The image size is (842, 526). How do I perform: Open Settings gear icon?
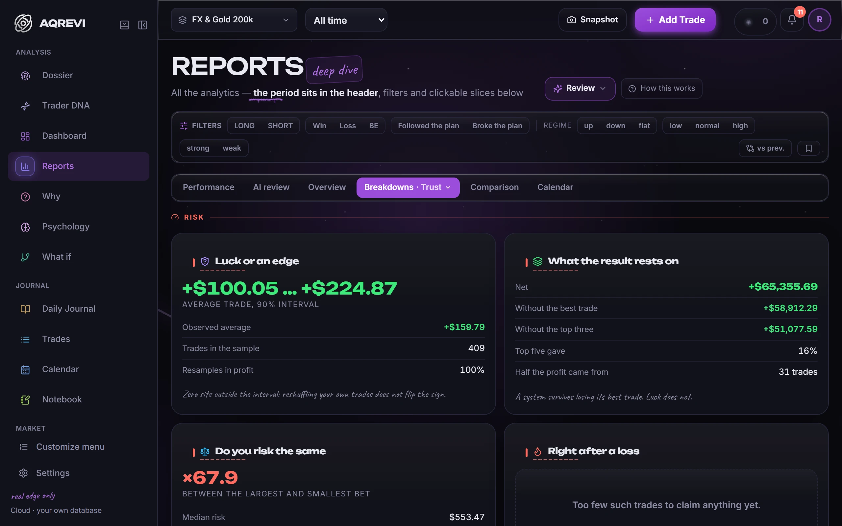coord(23,473)
